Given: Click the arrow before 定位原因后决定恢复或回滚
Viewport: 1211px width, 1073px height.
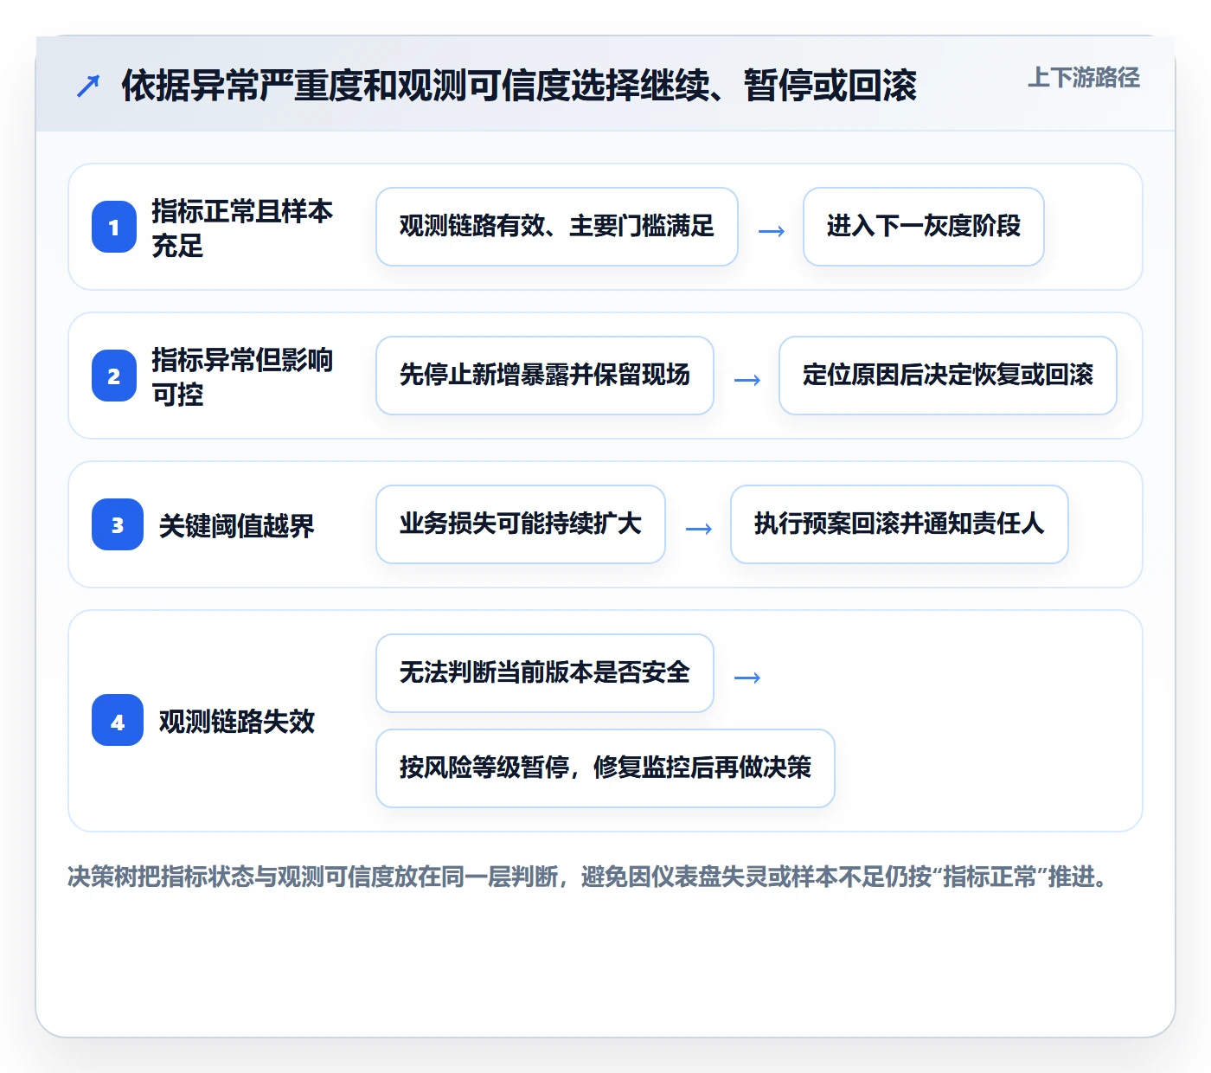Looking at the screenshot, I should coord(747,380).
